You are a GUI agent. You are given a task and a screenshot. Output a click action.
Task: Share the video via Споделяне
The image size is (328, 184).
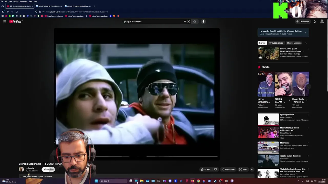coord(228,169)
